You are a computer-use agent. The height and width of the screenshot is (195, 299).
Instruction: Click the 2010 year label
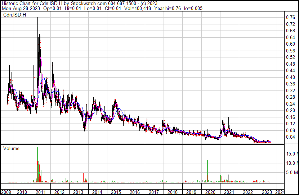tap(22, 192)
